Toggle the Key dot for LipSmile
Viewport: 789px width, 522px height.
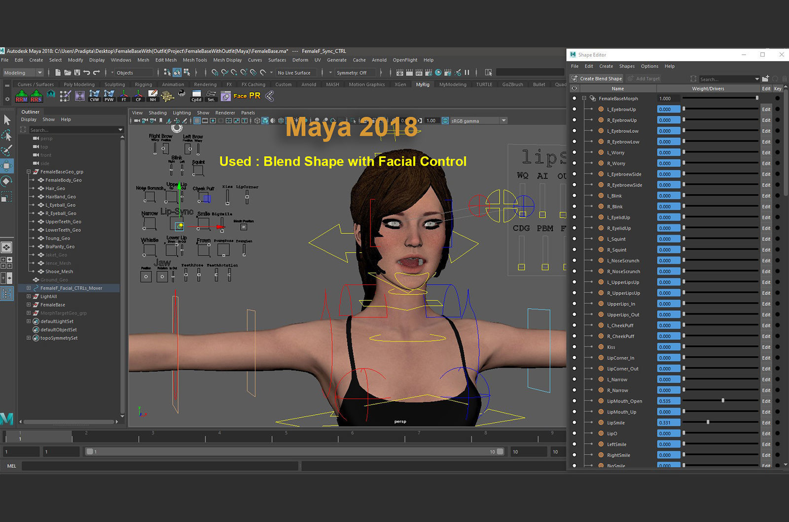(778, 423)
